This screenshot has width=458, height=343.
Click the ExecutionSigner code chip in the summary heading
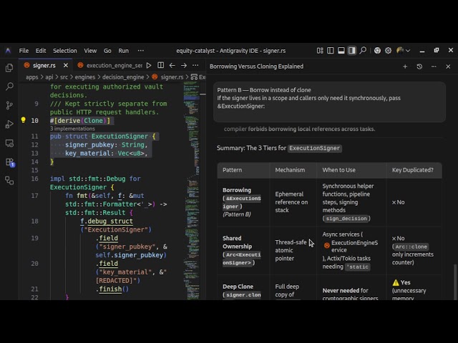[x=315, y=148]
